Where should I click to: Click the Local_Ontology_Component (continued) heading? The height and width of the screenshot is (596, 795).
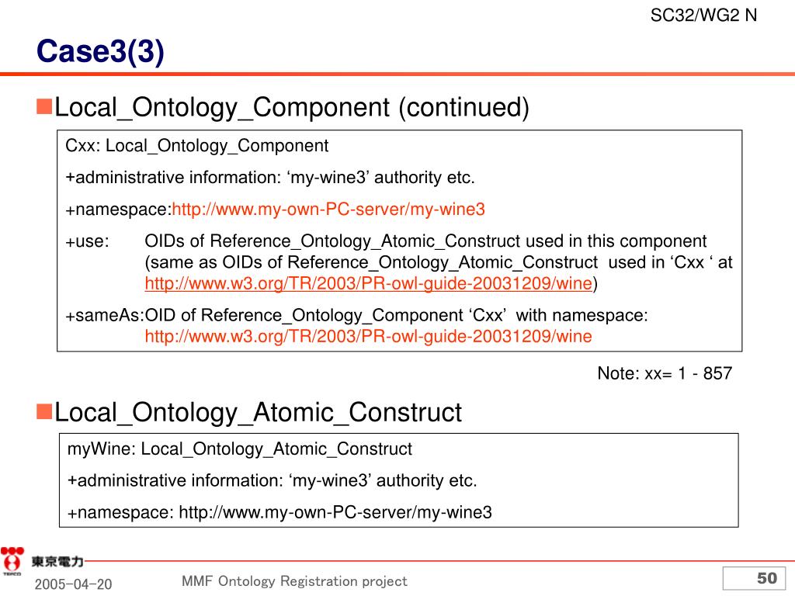click(x=292, y=107)
